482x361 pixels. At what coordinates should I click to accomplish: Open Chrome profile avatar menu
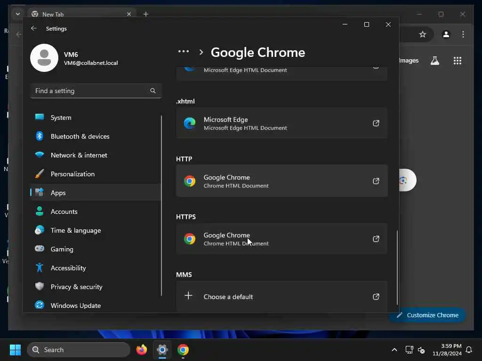446,34
